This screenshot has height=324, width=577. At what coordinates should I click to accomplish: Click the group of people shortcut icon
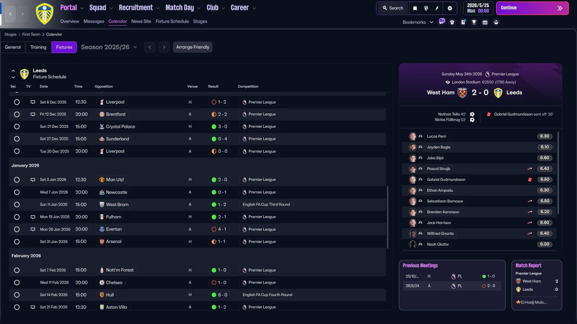pyautogui.click(x=496, y=22)
